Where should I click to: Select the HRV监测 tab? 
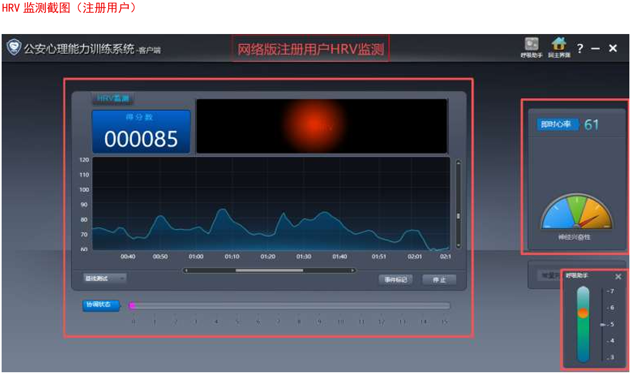click(112, 99)
